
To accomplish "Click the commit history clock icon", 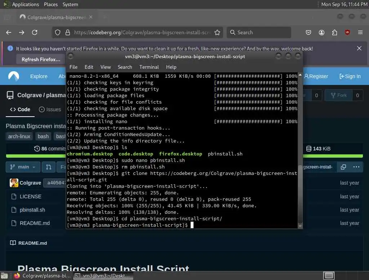I will click(37, 149).
